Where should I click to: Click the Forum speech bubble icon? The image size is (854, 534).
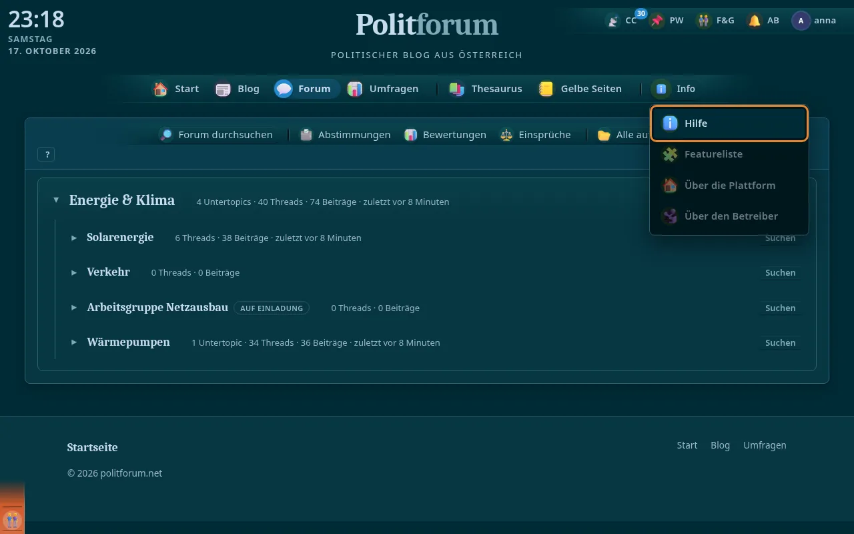284,89
